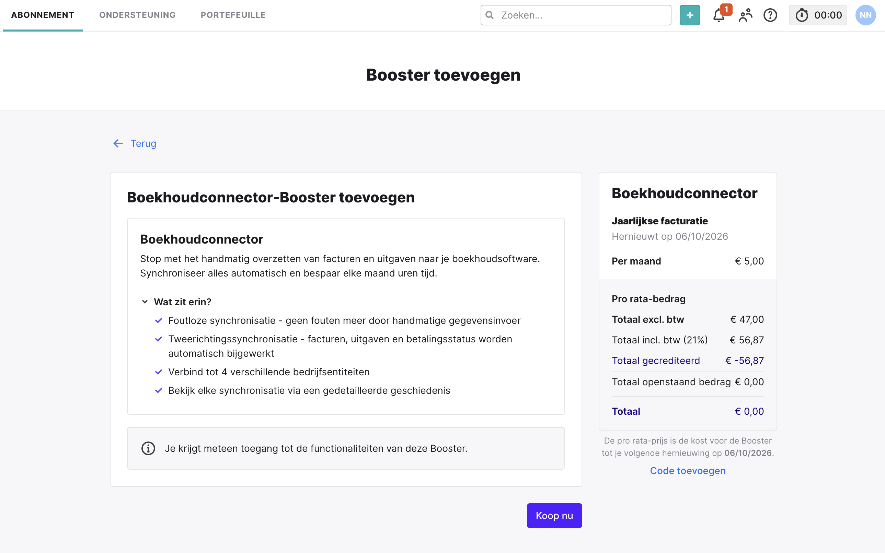Image resolution: width=885 pixels, height=553 pixels.
Task: Click the 'Jaarlijkse facturatie' label
Action: [659, 221]
